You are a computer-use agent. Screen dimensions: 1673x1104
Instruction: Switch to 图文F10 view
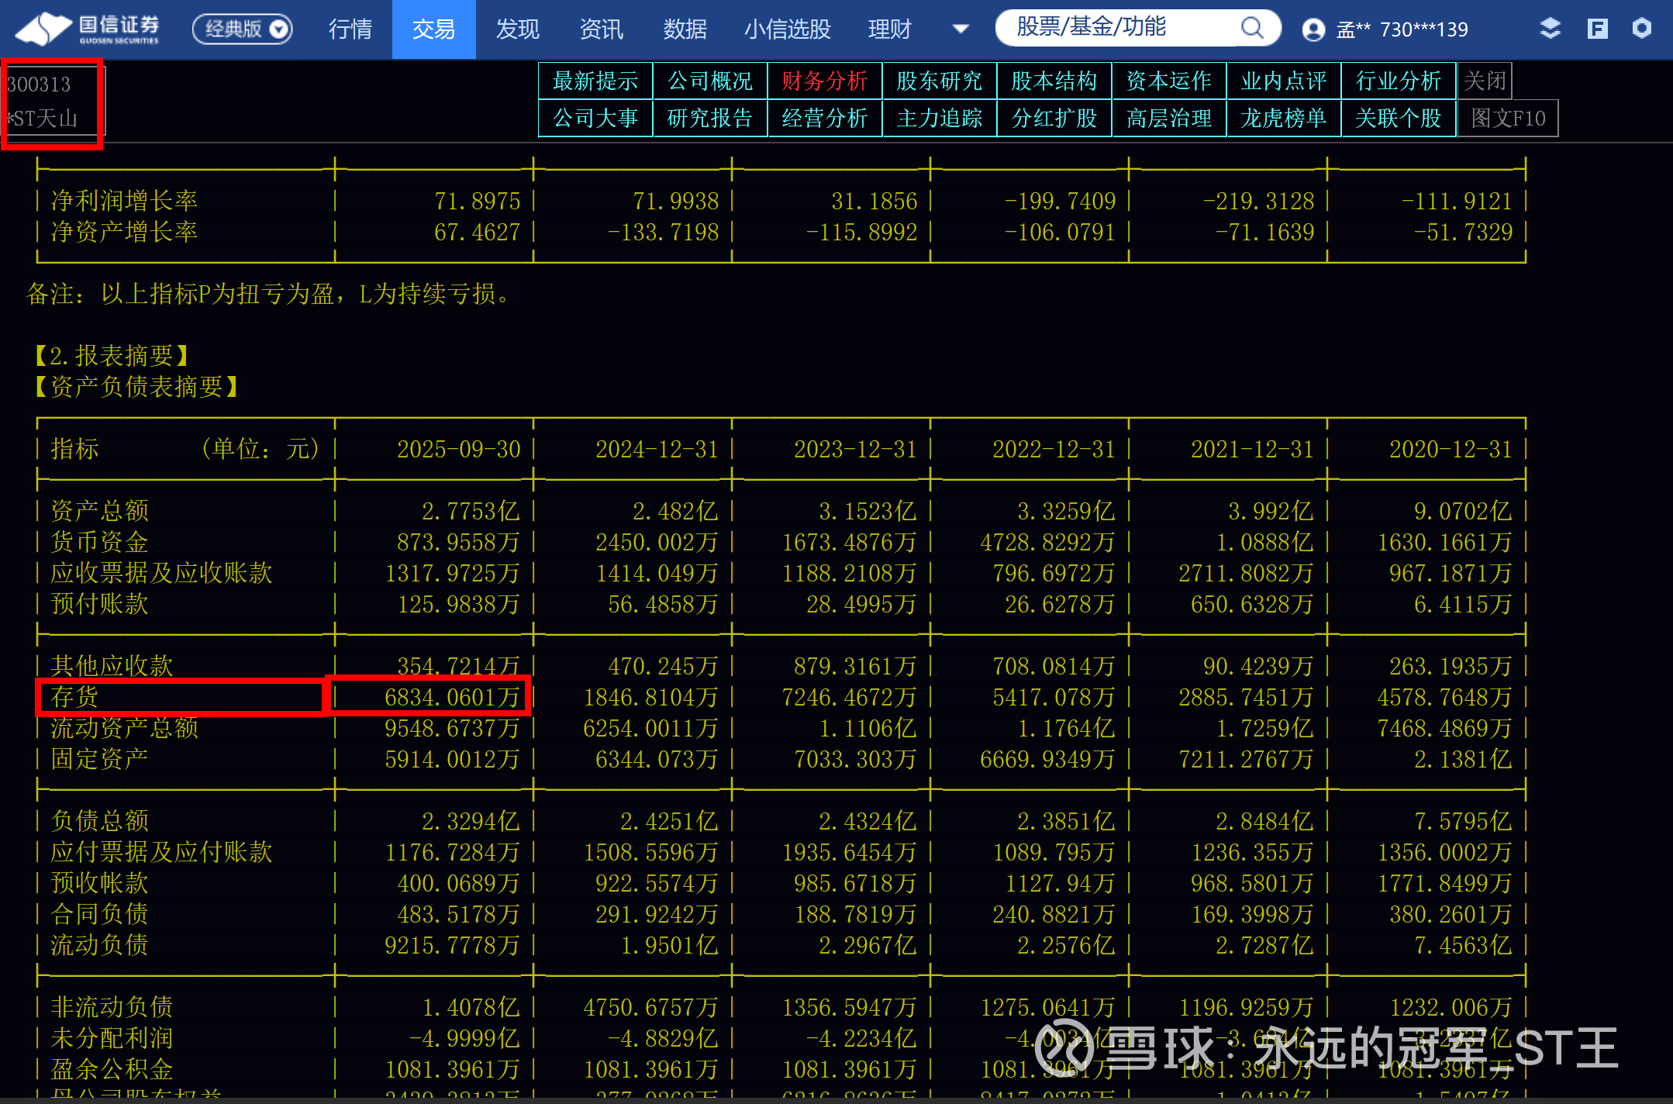coord(1507,118)
